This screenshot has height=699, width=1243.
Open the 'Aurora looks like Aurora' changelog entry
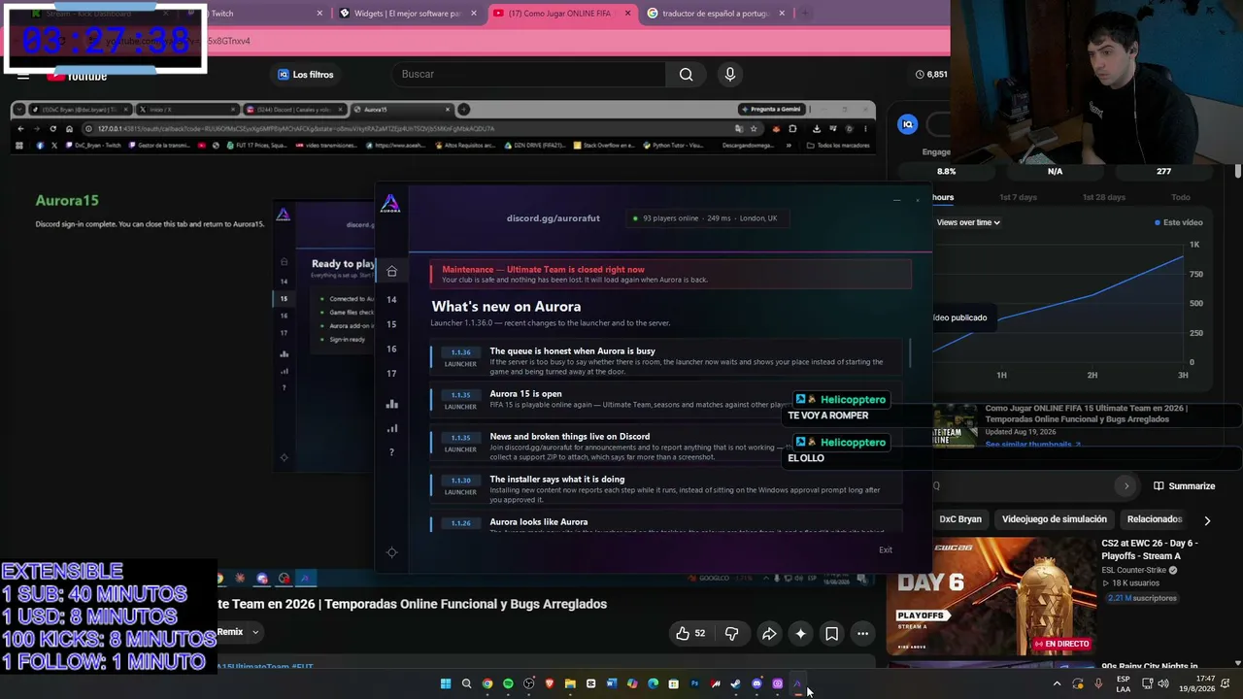coord(666,522)
